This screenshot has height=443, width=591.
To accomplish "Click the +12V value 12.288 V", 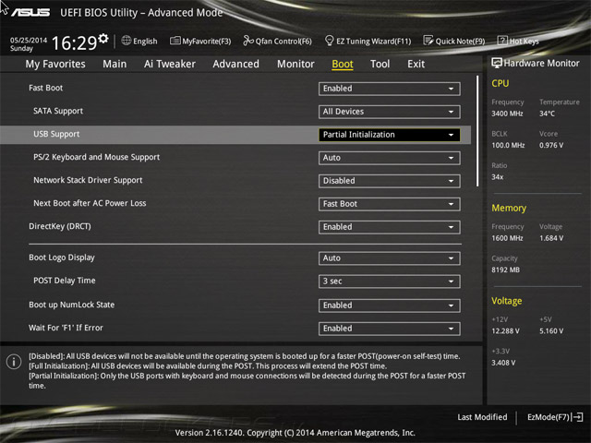I will [505, 330].
